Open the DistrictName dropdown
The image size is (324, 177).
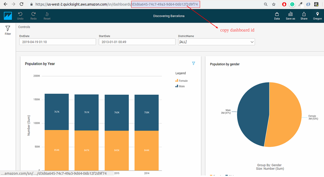click(216, 42)
